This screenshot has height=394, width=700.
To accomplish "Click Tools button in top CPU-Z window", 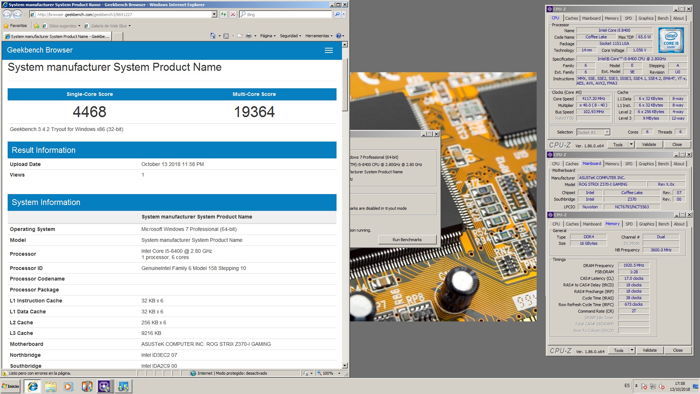I will click(x=618, y=144).
